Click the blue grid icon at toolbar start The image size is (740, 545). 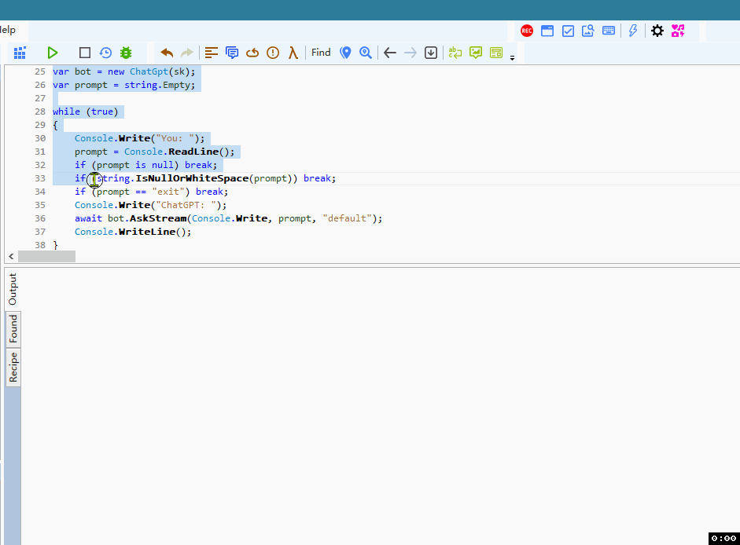(x=20, y=53)
